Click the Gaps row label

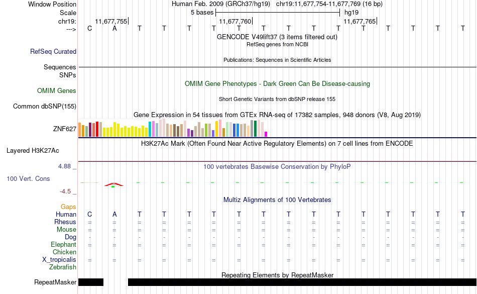point(68,207)
